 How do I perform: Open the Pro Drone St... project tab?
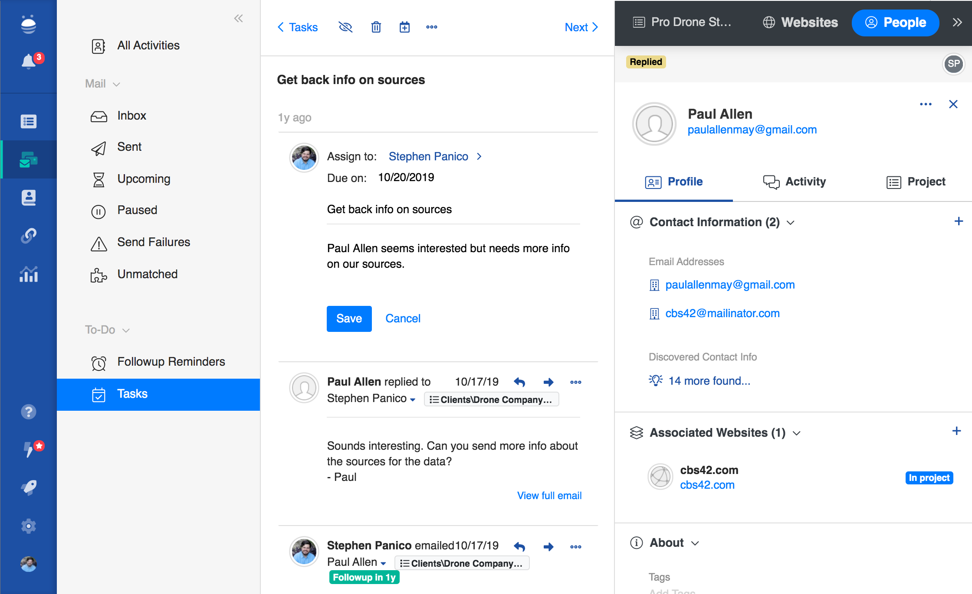coord(682,23)
